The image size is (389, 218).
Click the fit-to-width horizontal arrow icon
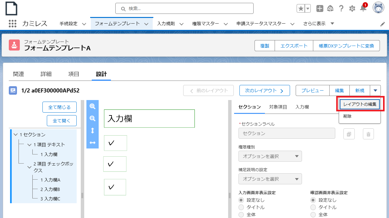click(92, 143)
